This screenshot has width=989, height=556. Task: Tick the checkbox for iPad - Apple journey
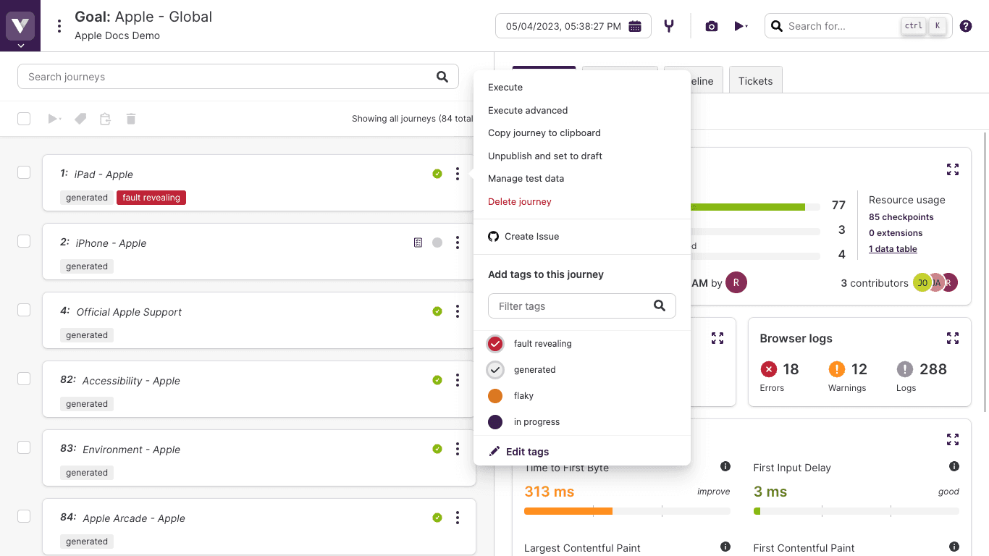pos(24,172)
